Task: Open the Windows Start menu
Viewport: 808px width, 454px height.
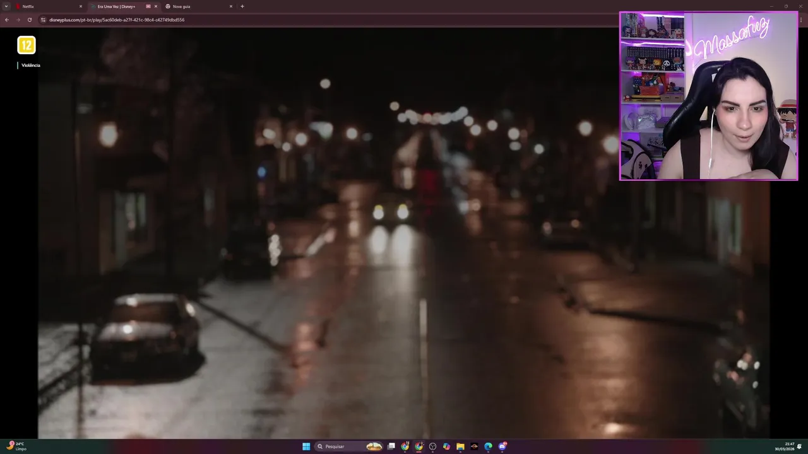Action: pos(306,446)
